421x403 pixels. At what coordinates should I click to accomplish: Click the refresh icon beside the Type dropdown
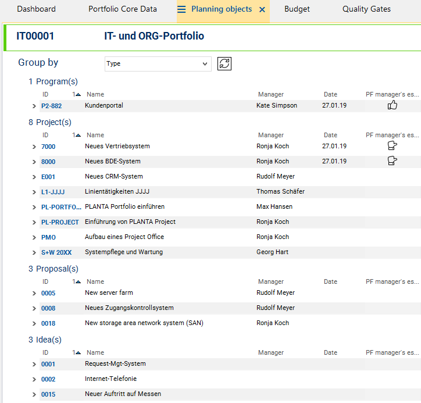point(224,63)
